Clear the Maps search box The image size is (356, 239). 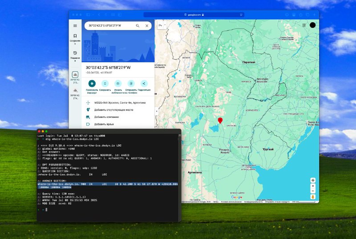[x=147, y=26]
